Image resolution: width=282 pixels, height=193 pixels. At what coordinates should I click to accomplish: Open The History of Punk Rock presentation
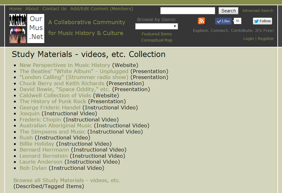pos(53,101)
